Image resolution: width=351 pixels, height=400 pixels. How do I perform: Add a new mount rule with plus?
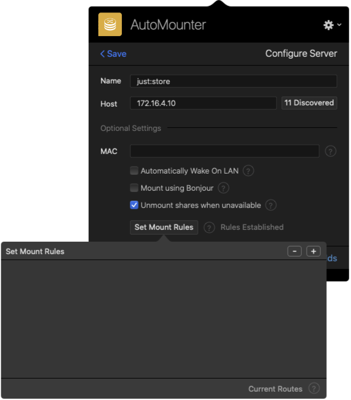314,251
